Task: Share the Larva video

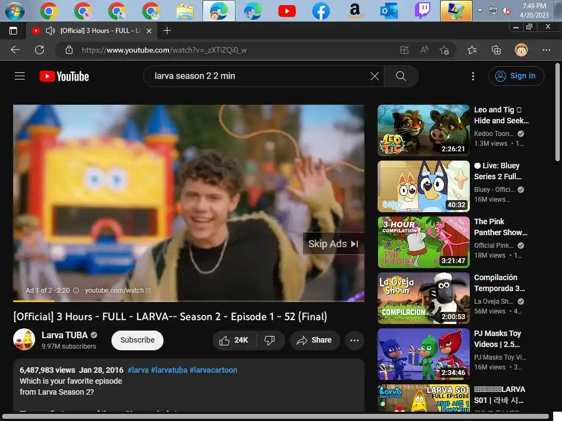Action: 314,340
